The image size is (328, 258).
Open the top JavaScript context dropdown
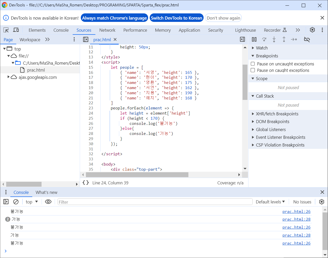tap(32, 202)
